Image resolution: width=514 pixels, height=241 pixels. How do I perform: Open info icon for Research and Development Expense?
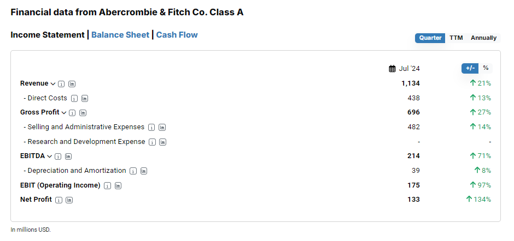click(x=152, y=142)
